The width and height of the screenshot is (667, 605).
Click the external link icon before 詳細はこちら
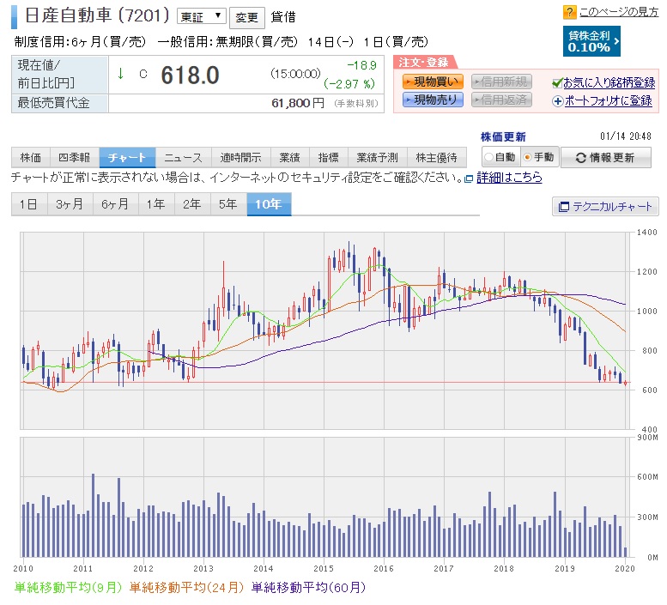(x=469, y=178)
